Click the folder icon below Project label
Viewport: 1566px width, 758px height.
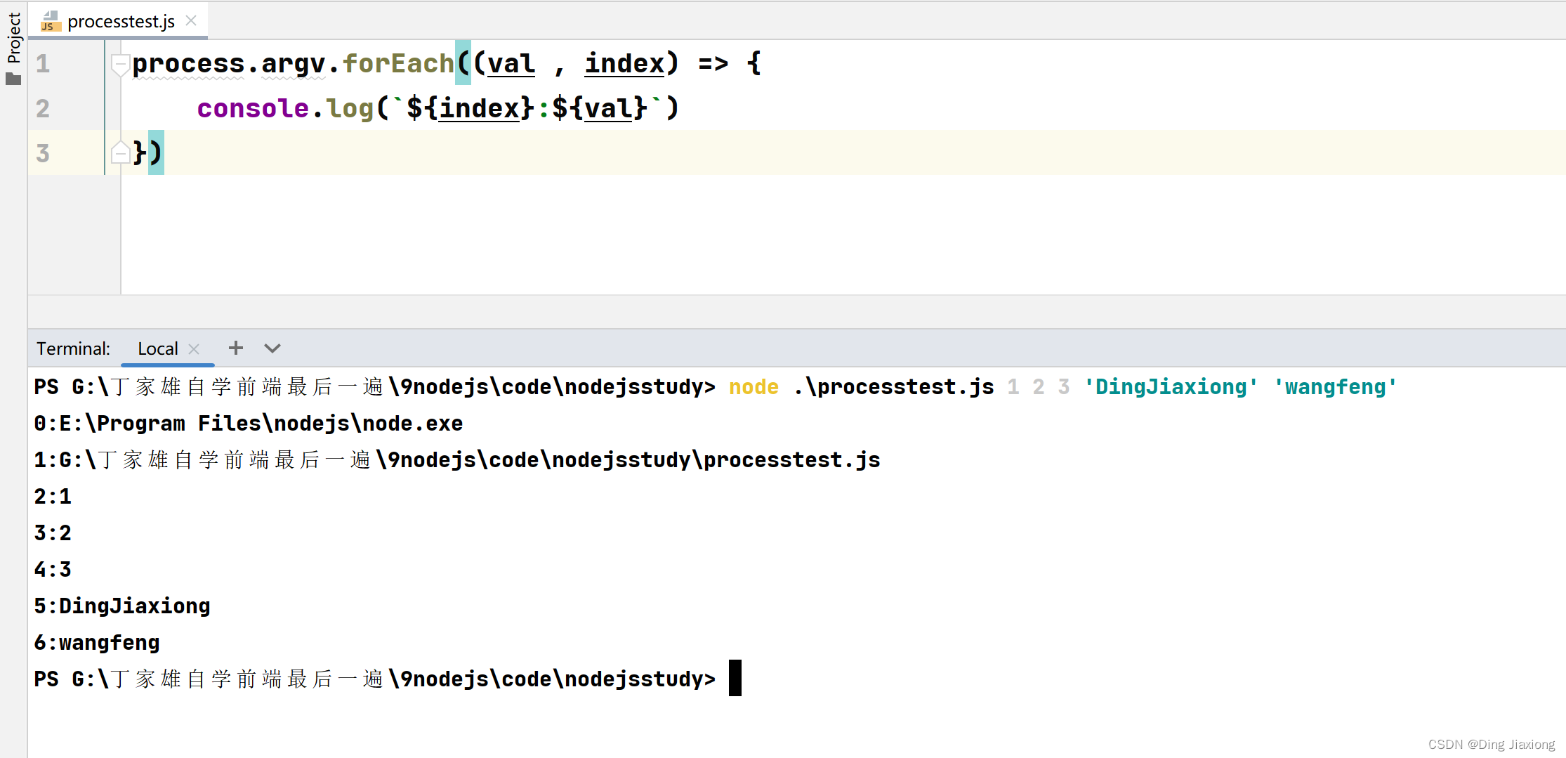(x=13, y=79)
